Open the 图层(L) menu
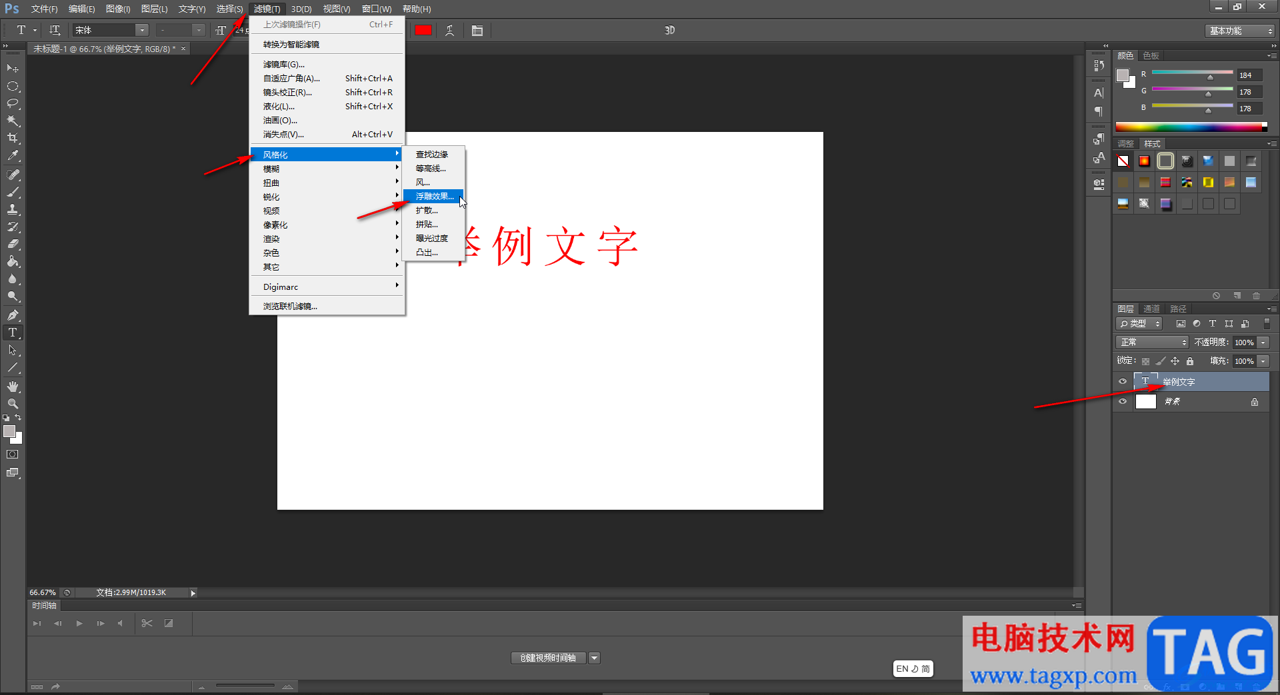 click(x=154, y=9)
